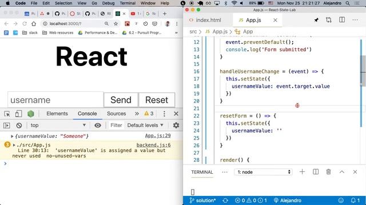The height and width of the screenshot is (205, 366).
Task: Click the solution* git branch in status bar
Action: point(202,200)
